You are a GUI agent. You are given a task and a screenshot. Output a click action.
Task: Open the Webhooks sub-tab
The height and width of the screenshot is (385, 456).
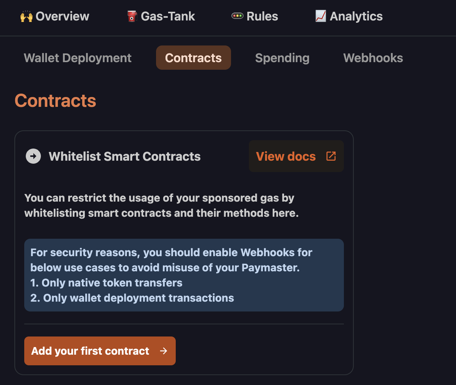373,58
